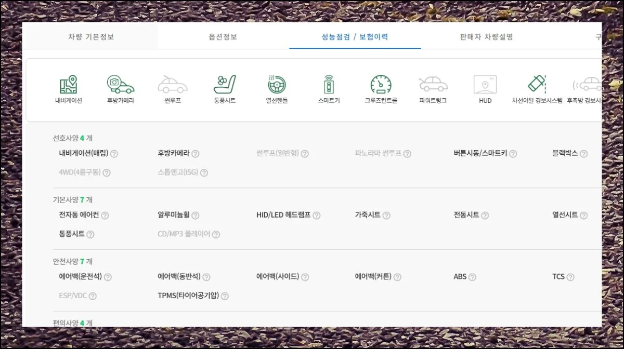The height and width of the screenshot is (349, 624).
Task: Click the navigation (내비게이션) map icon
Action: click(x=69, y=84)
